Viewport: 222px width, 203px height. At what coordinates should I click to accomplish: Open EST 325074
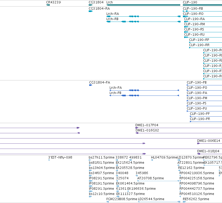(x=122, y=178)
